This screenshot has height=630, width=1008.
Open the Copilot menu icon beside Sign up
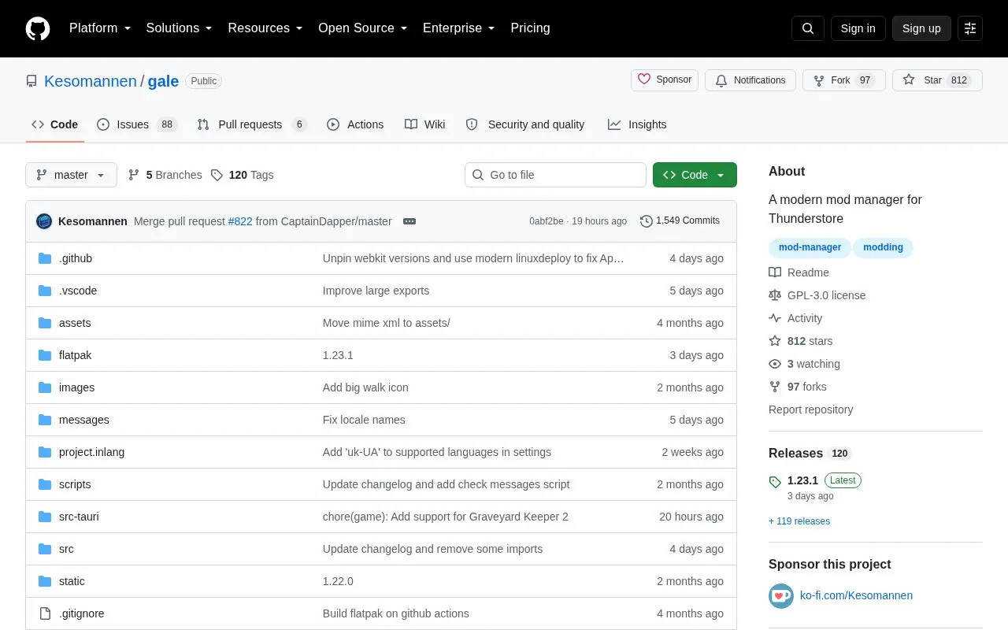pyautogui.click(x=970, y=28)
